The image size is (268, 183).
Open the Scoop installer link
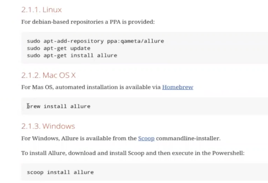tap(146, 138)
